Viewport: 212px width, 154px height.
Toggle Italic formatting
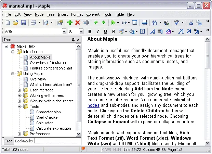(97, 31)
